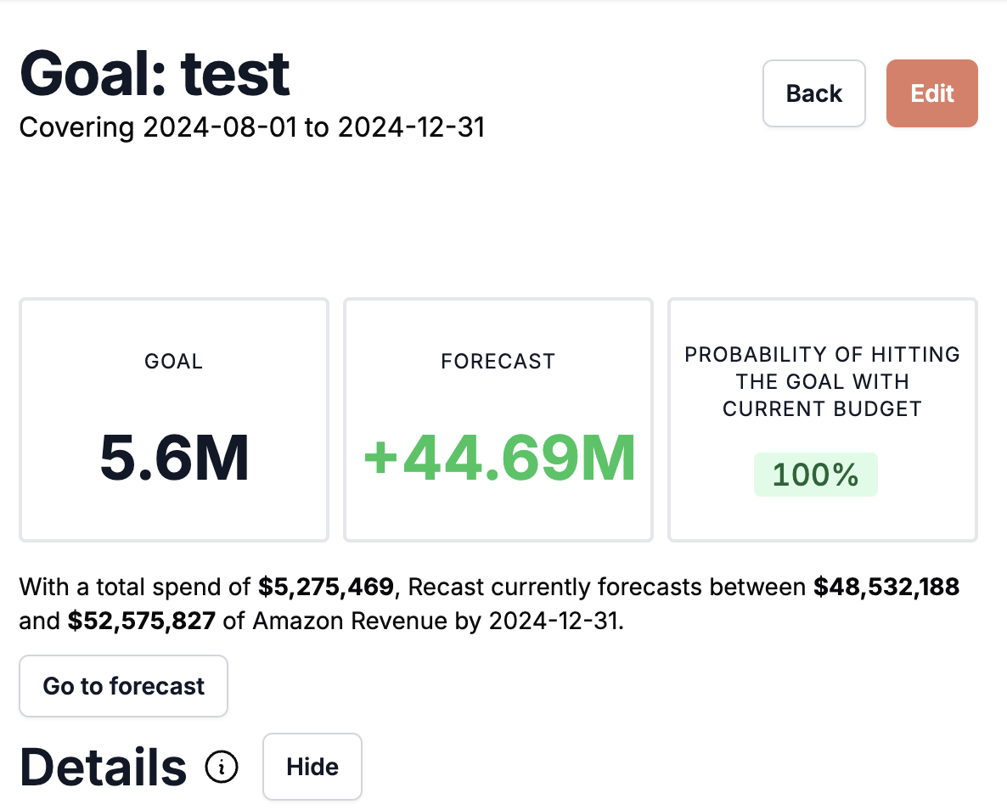Click the $52,575,827 upper forecast amount
The width and height of the screenshot is (1007, 810).
pos(141,622)
